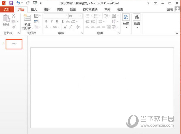Click the Sign in (登录) link
Viewport: 181px width, 134px height.
click(x=170, y=9)
